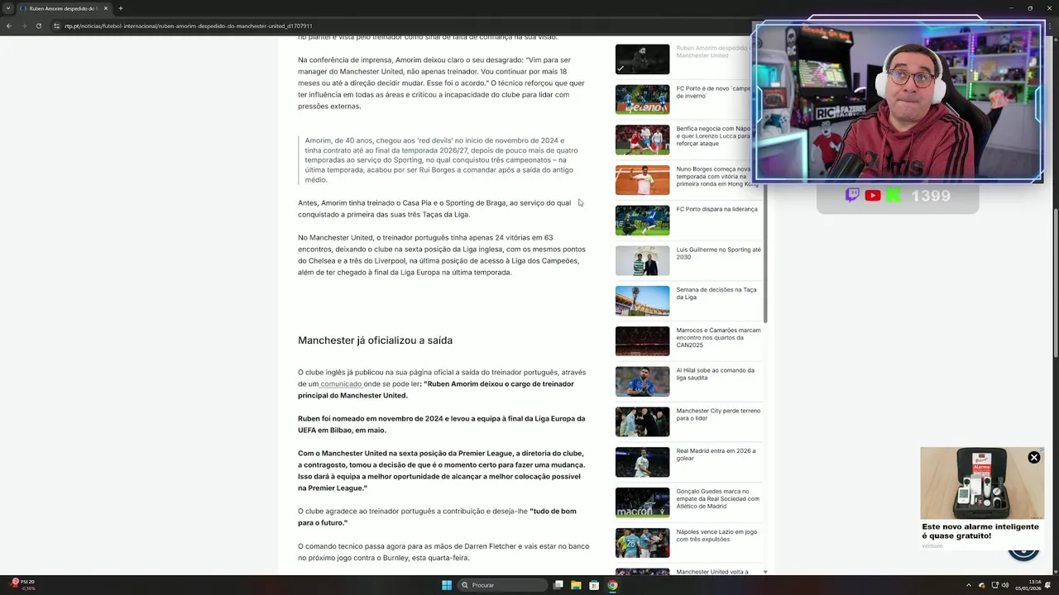Open Gonçalo Guedes marca thumbnail
This screenshot has width=1059, height=595.
(x=642, y=502)
